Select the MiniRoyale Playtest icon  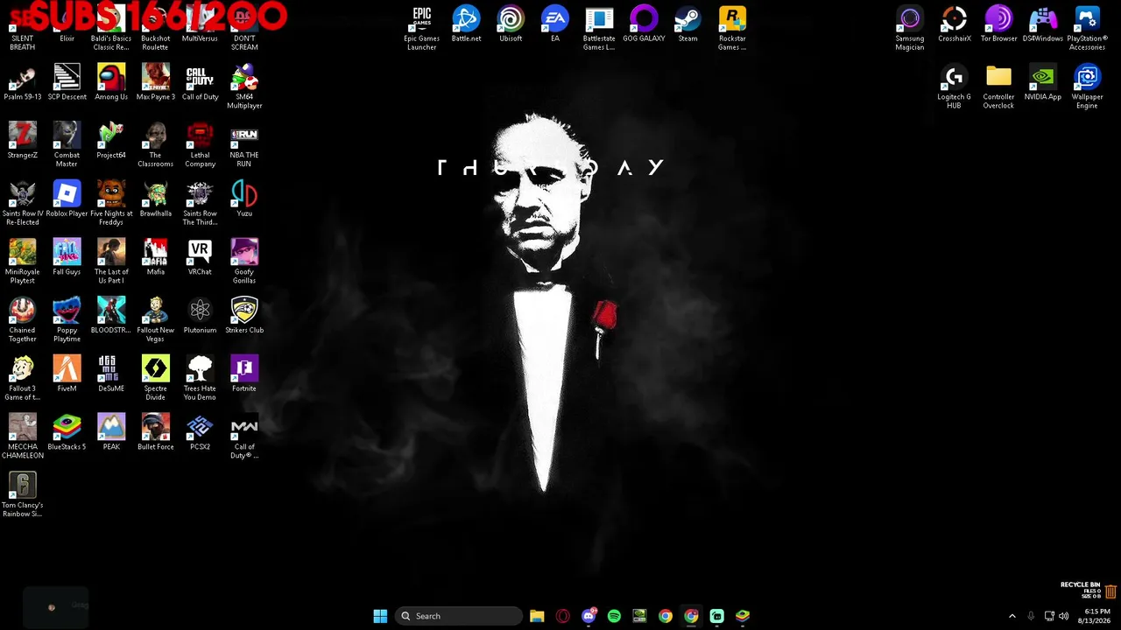pyautogui.click(x=22, y=261)
